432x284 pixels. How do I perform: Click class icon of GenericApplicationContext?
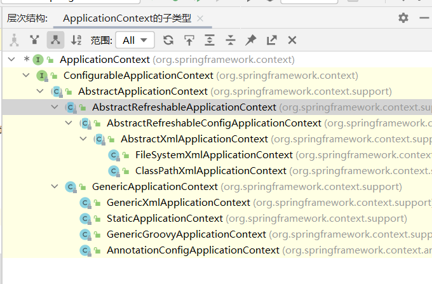click(71, 187)
